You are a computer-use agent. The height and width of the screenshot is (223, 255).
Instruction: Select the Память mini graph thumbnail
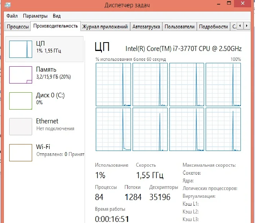point(21,75)
